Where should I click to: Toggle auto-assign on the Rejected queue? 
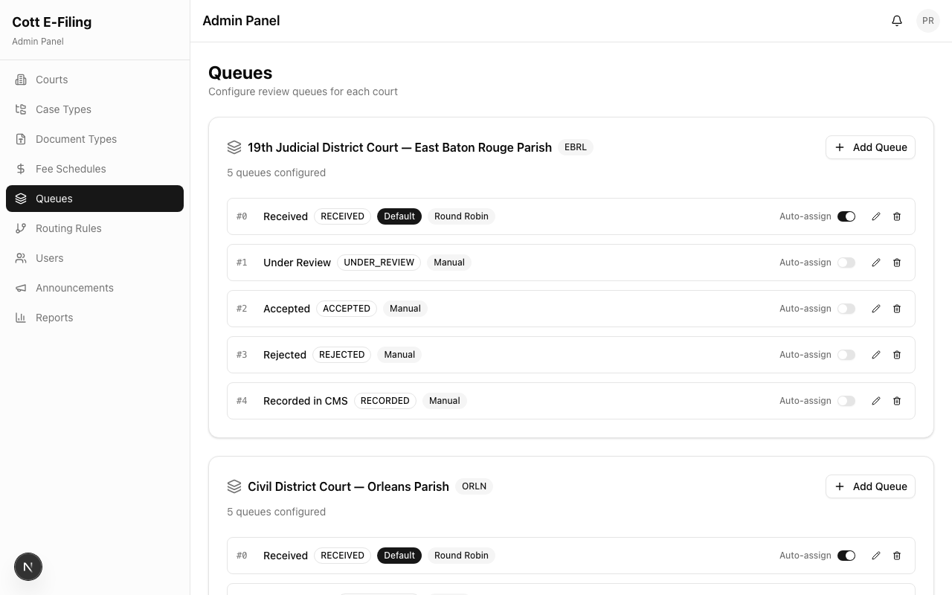846,355
